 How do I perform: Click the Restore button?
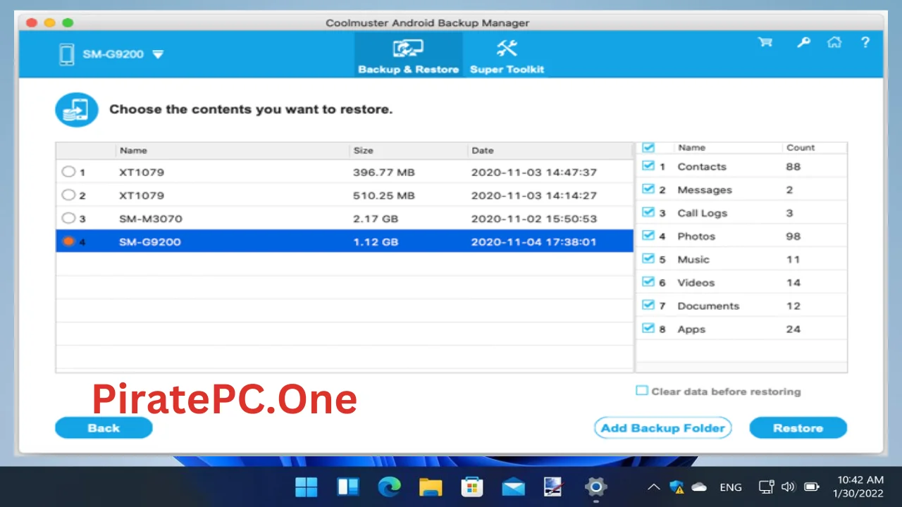click(798, 427)
